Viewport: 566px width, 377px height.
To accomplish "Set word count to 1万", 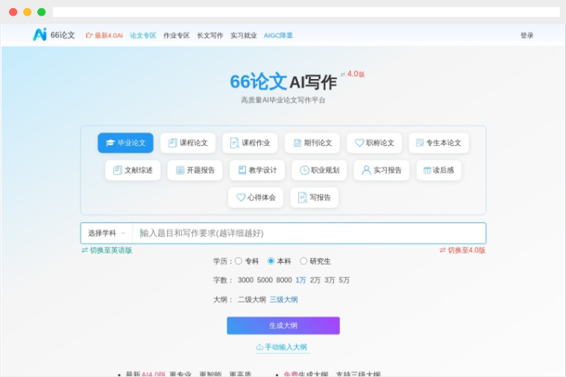I will (301, 280).
